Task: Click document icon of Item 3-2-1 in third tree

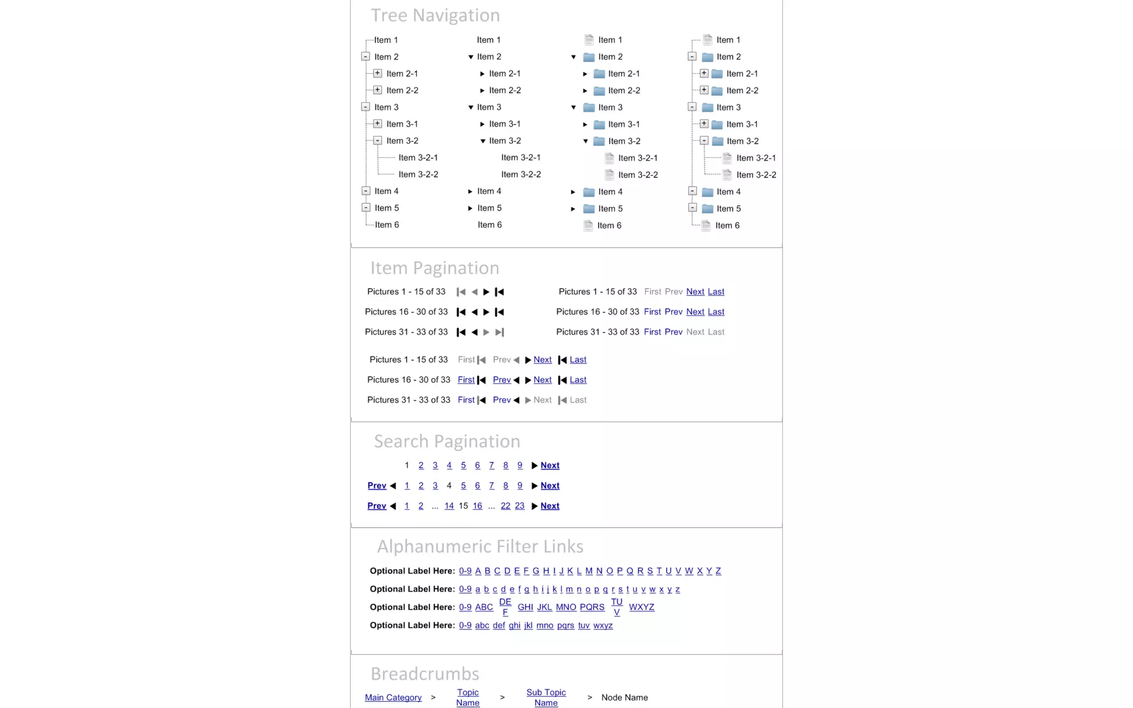Action: click(609, 158)
